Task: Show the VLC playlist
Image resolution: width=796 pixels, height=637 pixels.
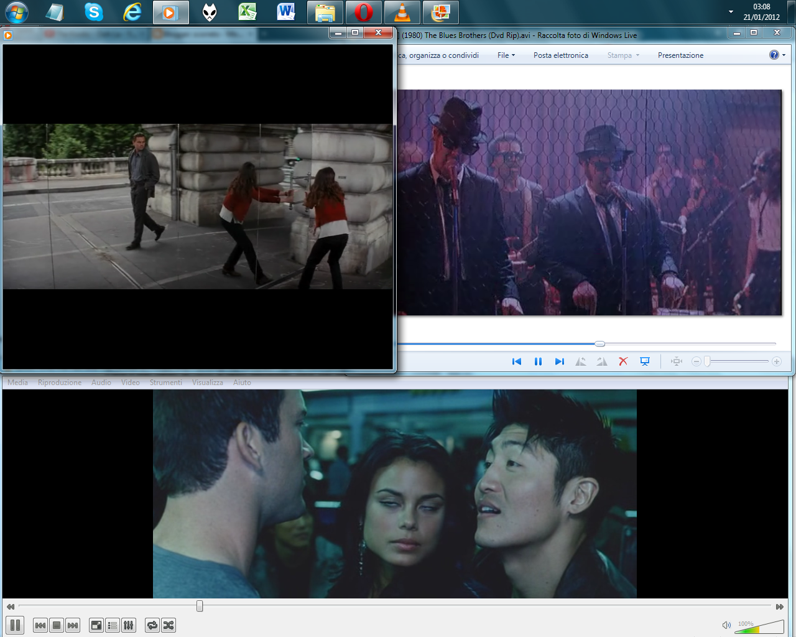Action: click(x=113, y=625)
